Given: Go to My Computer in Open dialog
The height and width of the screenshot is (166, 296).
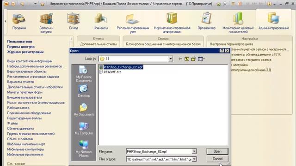Looking at the screenshot, I should [x=84, y=129].
